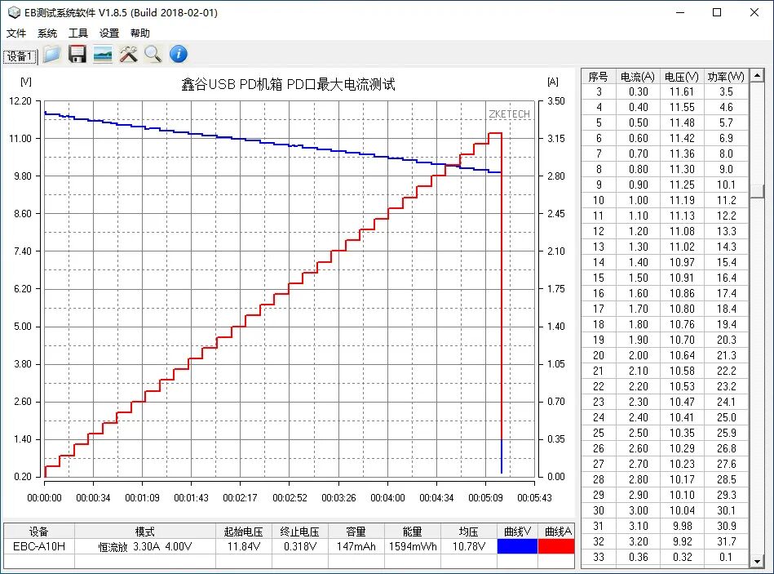Click the table scrollbar up arrow
The height and width of the screenshot is (574, 774).
point(757,76)
